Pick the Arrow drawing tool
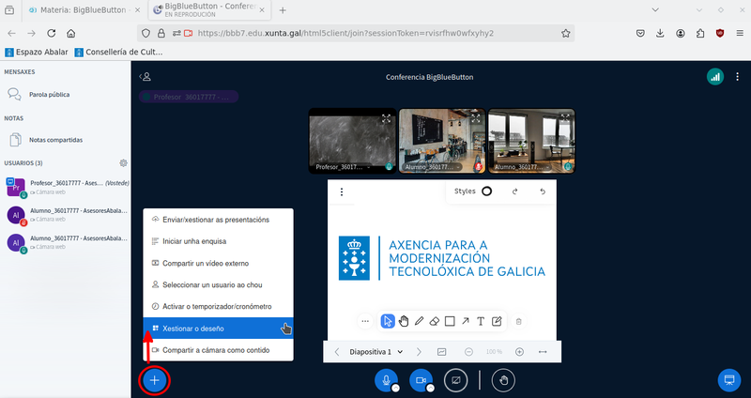 point(466,321)
